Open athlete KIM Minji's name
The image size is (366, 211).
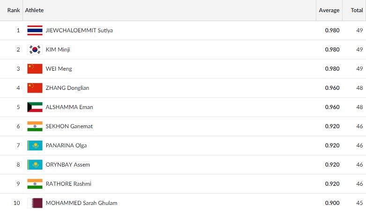pos(58,50)
